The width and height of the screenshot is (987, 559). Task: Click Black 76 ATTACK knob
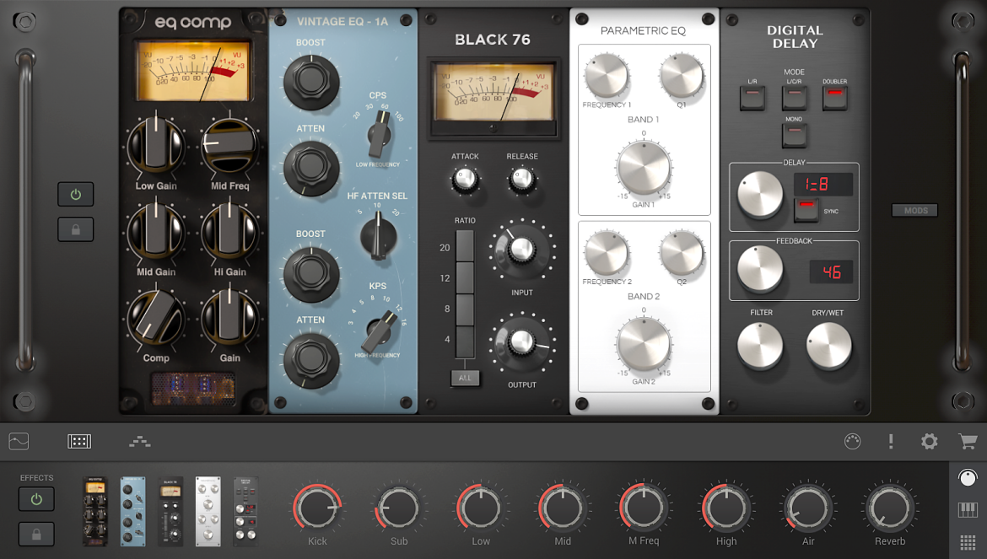[465, 180]
